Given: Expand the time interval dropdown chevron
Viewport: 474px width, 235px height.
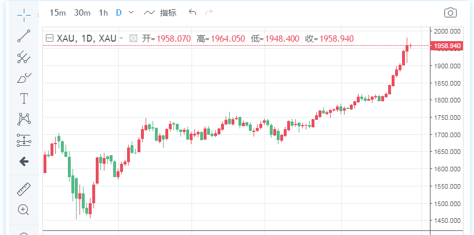Looking at the screenshot, I should pos(131,12).
